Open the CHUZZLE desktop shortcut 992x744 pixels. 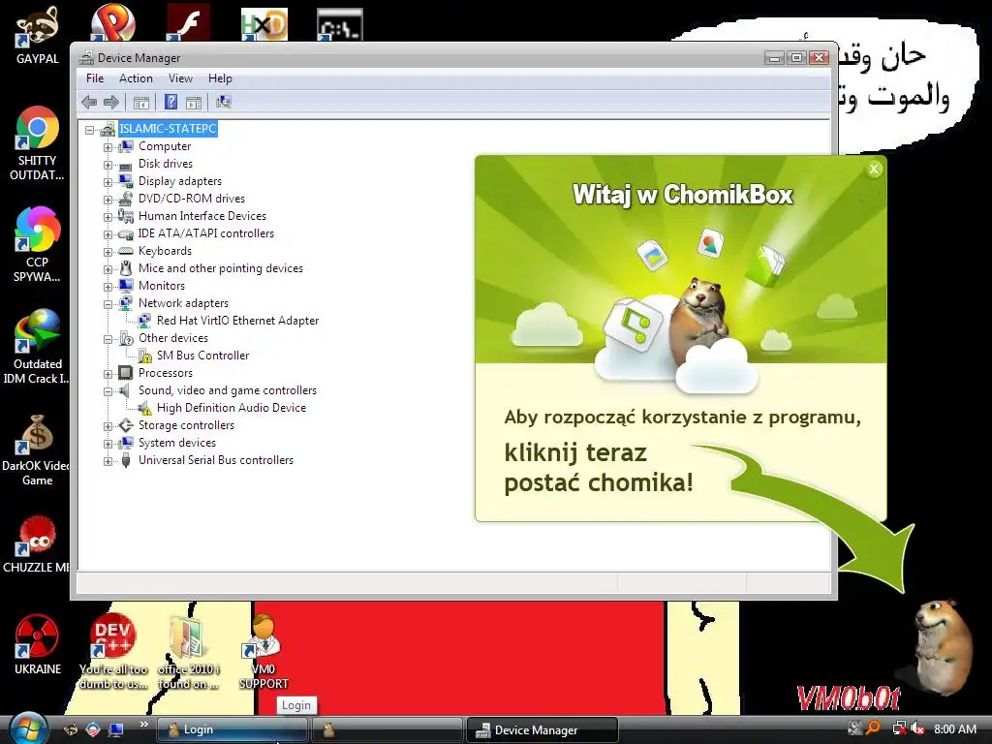37,544
